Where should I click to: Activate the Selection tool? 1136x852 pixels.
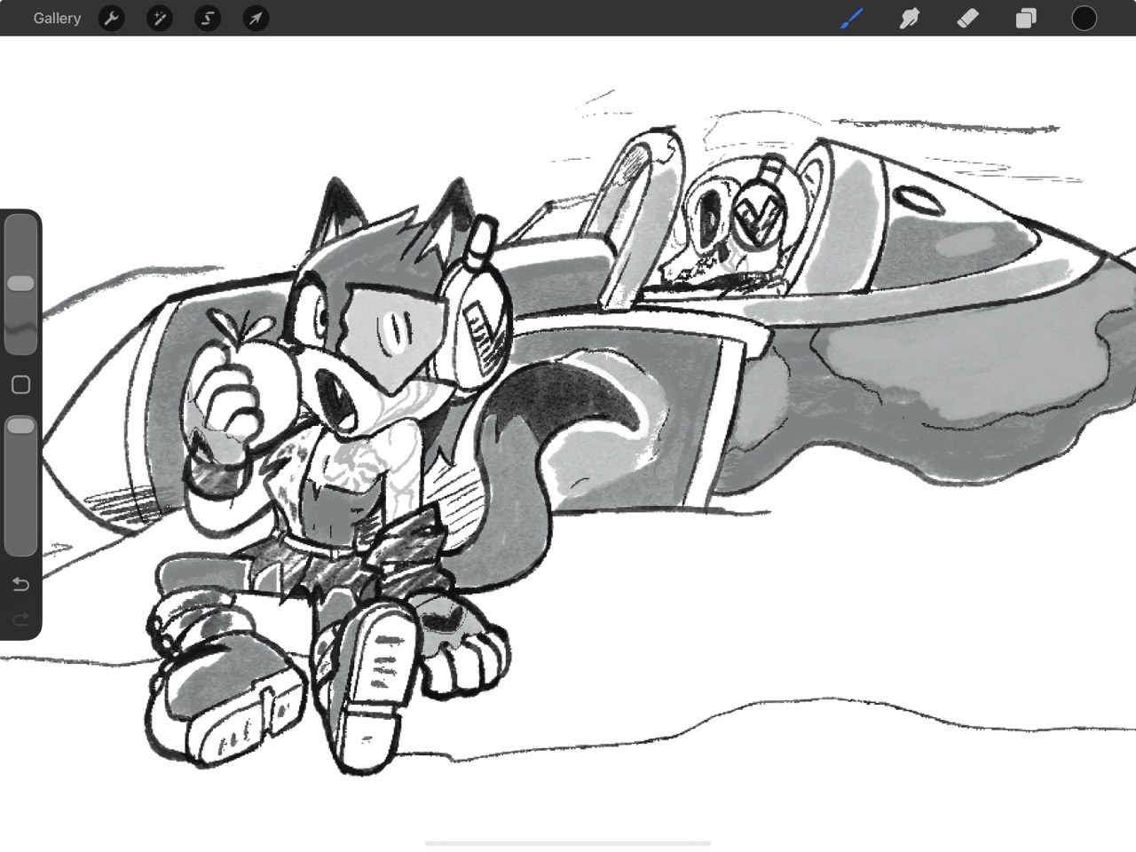coord(208,18)
